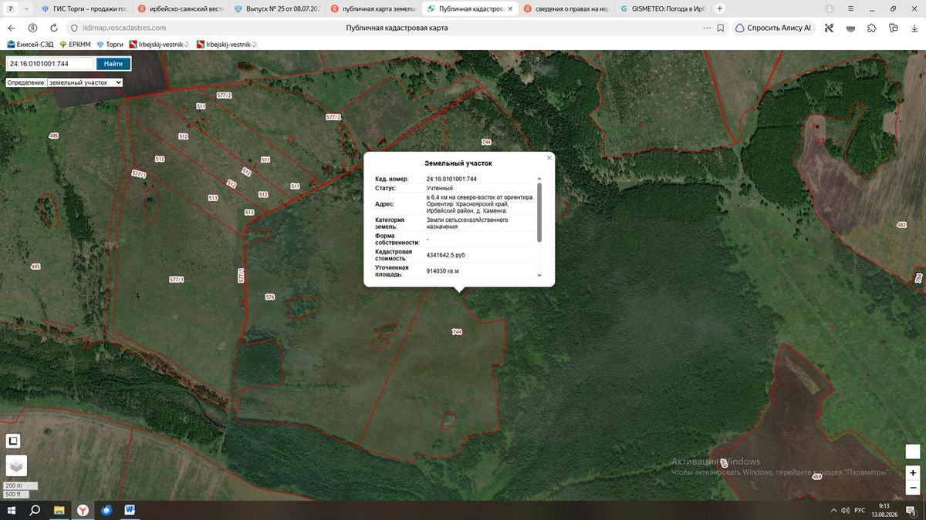The height and width of the screenshot is (520, 926).
Task: Open the Енисей-СЭД bookmark
Action: point(32,44)
